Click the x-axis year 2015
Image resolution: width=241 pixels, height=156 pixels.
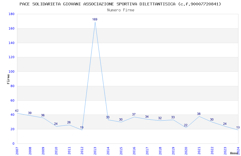(121, 151)
